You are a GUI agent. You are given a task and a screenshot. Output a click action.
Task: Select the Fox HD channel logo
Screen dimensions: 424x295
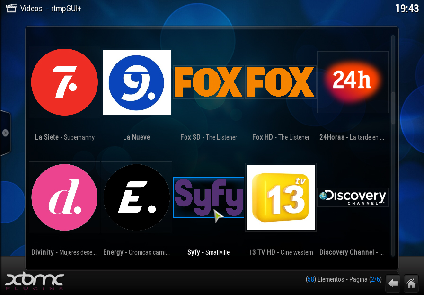(x=281, y=82)
